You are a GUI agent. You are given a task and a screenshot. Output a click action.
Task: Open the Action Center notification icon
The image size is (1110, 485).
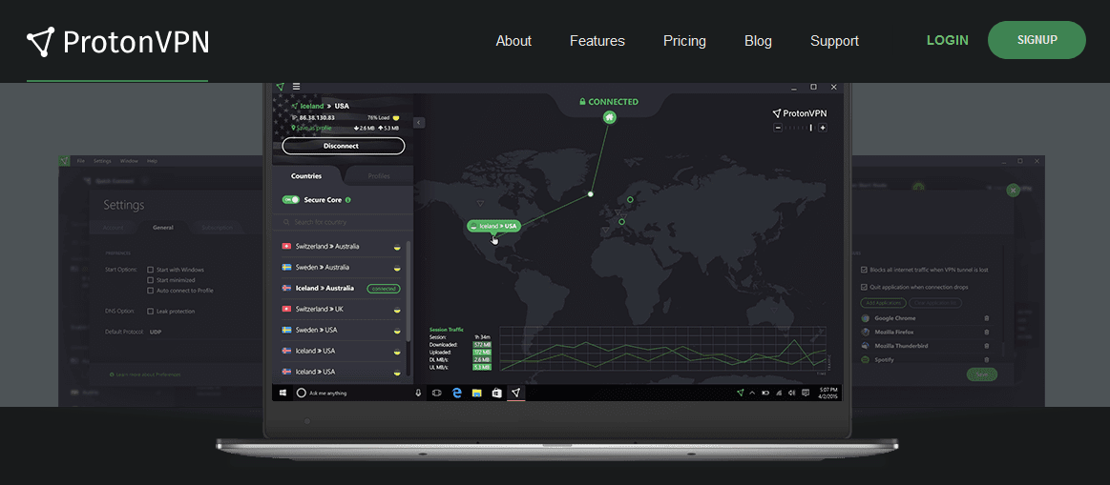click(806, 394)
